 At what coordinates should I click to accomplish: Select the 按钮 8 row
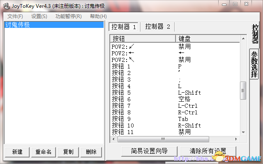point(175,112)
